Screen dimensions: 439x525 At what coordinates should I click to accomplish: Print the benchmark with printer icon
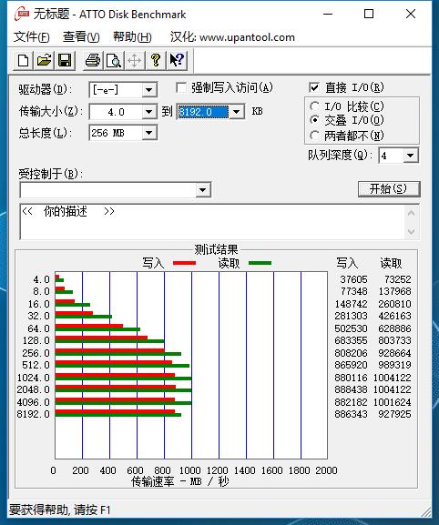point(93,61)
